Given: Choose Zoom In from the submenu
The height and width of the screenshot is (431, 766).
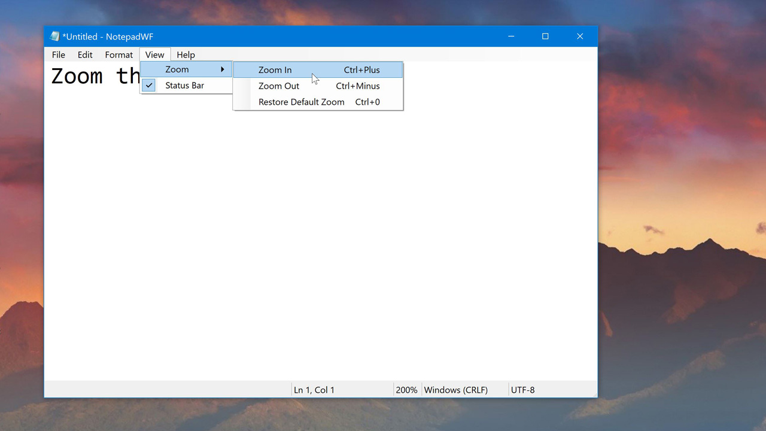Looking at the screenshot, I should [275, 70].
